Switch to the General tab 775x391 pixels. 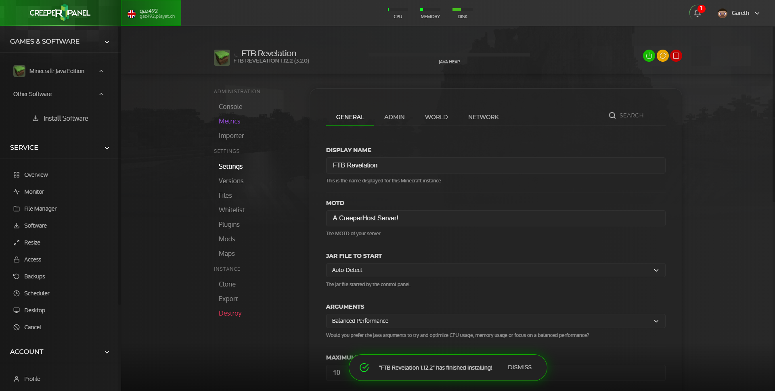pyautogui.click(x=350, y=117)
